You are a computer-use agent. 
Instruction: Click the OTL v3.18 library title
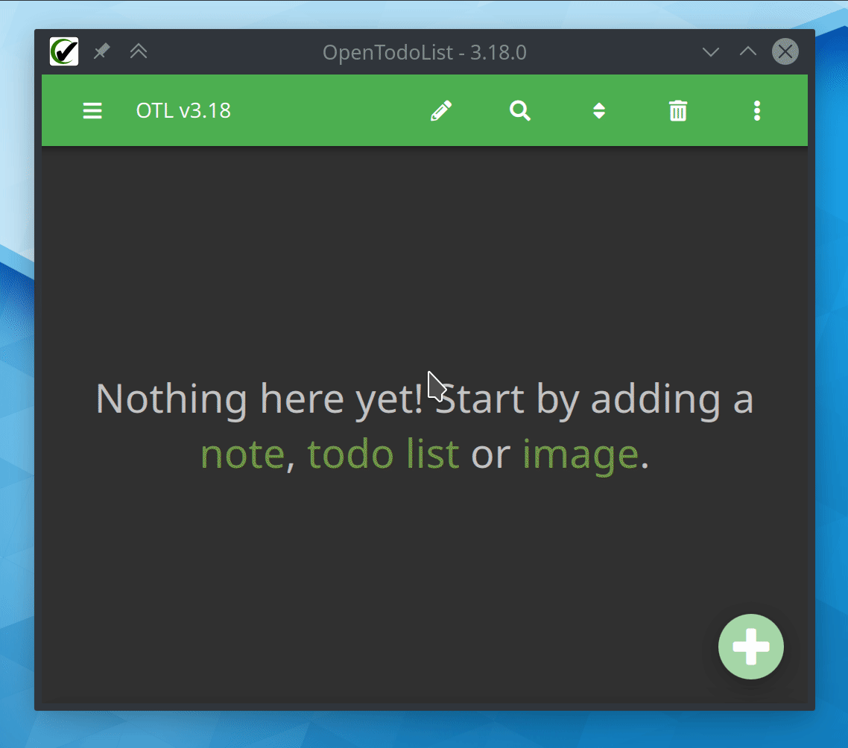coord(183,111)
